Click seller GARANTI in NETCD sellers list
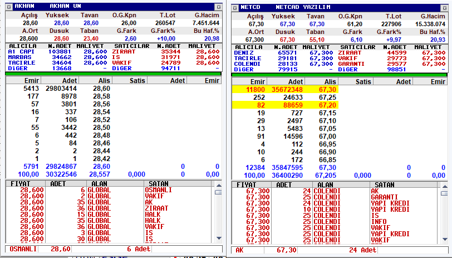 351,64
